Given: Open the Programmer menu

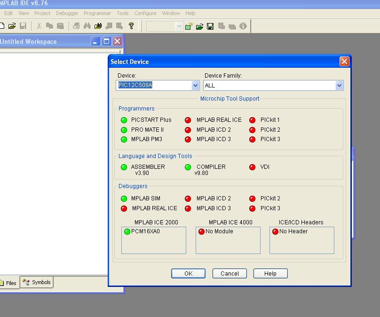Looking at the screenshot, I should [97, 13].
